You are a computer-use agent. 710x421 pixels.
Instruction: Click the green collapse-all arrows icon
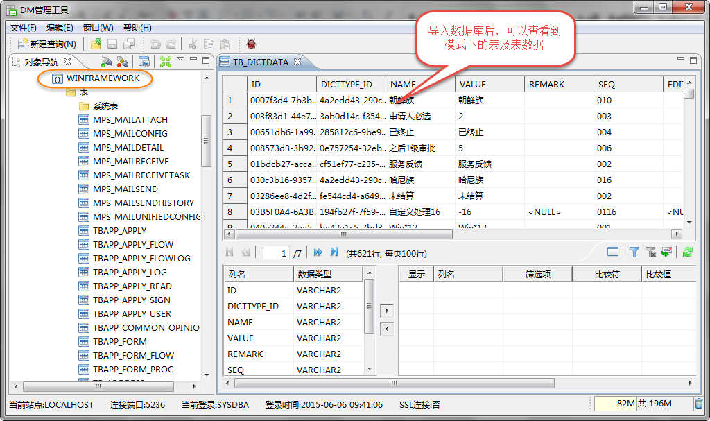(x=166, y=61)
